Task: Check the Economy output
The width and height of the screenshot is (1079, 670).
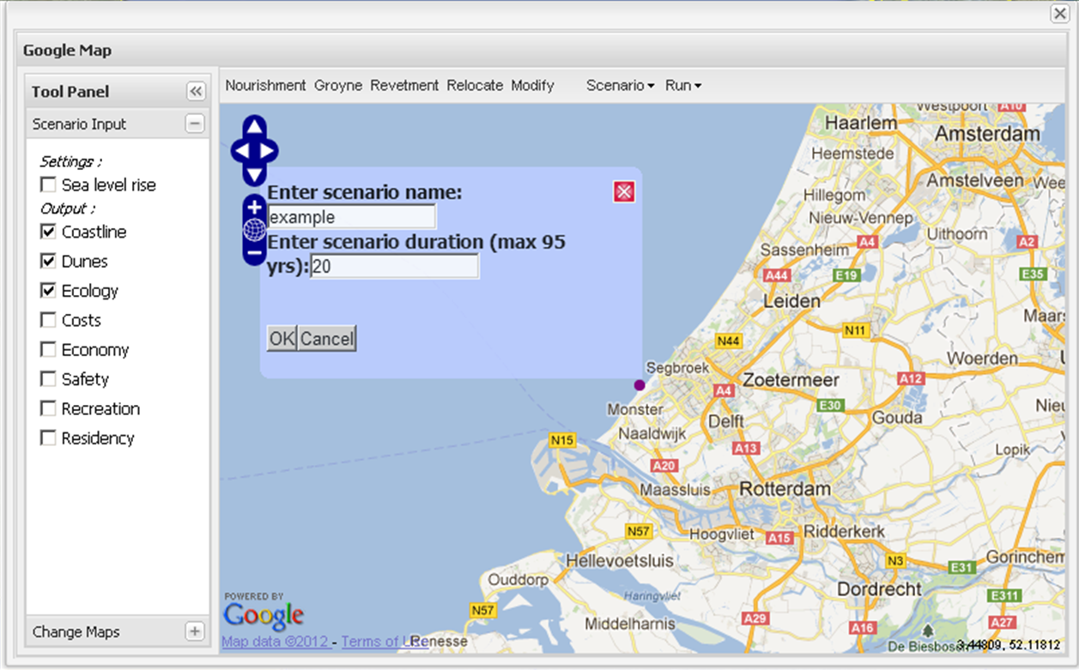Action: [x=48, y=350]
